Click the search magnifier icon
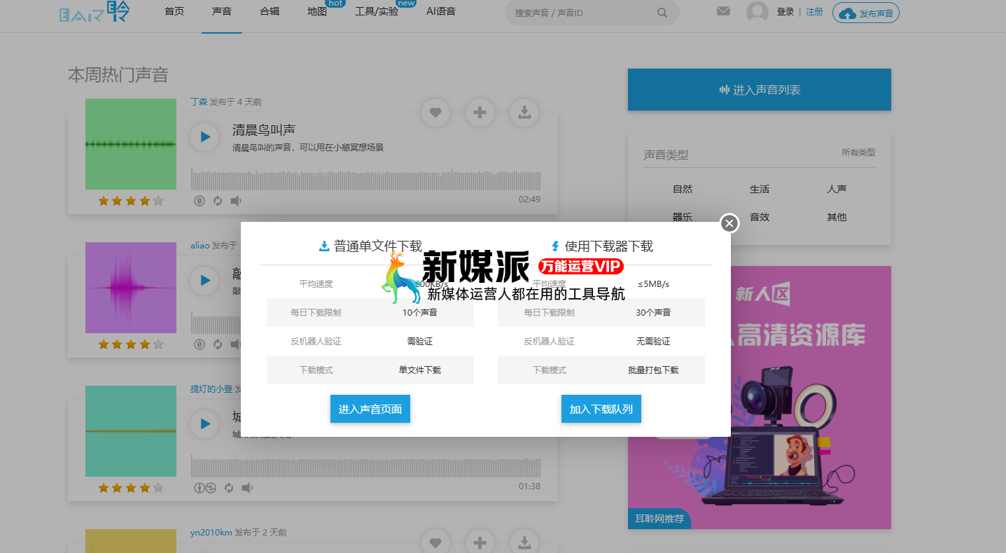 (662, 13)
